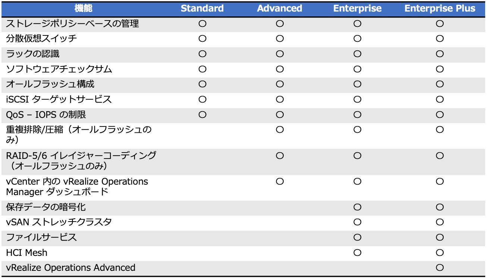Select the Enterprise Plus column header
This screenshot has height=279, width=487.
tap(440, 9)
